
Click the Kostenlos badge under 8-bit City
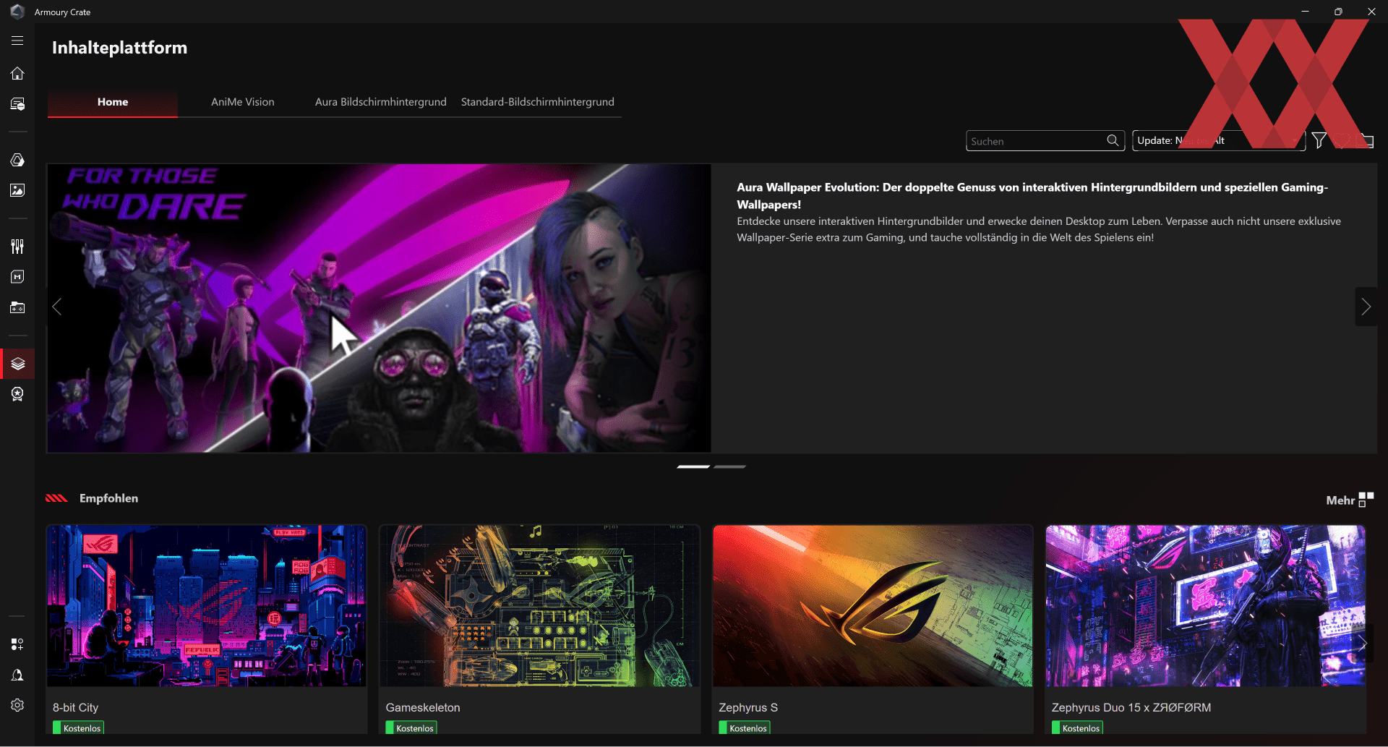[x=78, y=728]
